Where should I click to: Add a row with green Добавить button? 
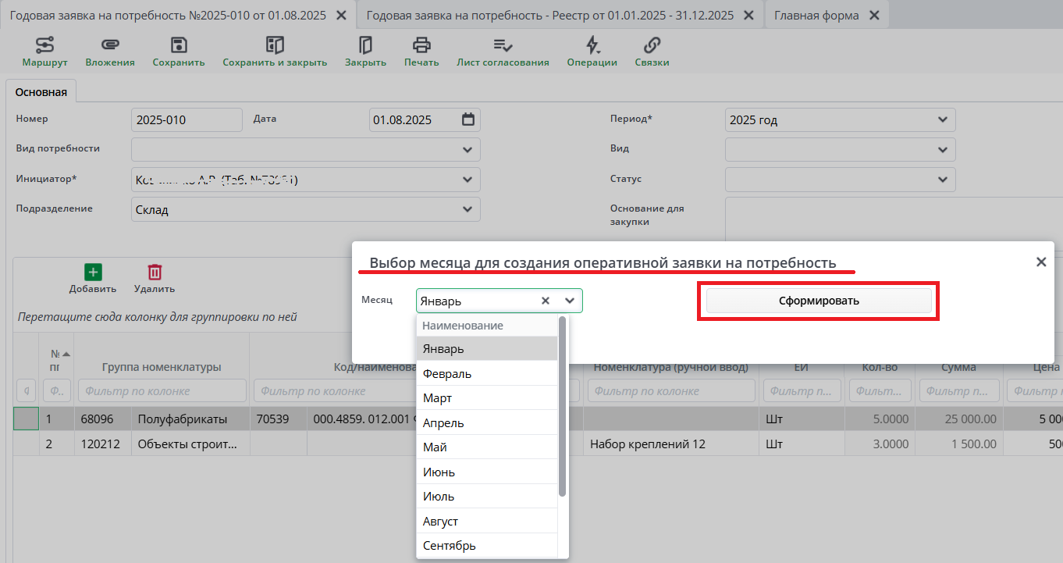click(93, 272)
